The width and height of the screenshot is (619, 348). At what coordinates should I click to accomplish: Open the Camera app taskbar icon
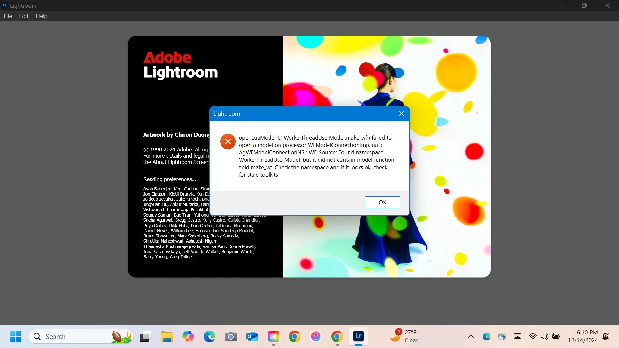coord(231,337)
